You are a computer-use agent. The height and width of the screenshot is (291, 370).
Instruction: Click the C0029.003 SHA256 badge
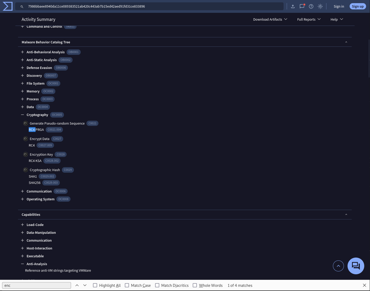(51, 183)
